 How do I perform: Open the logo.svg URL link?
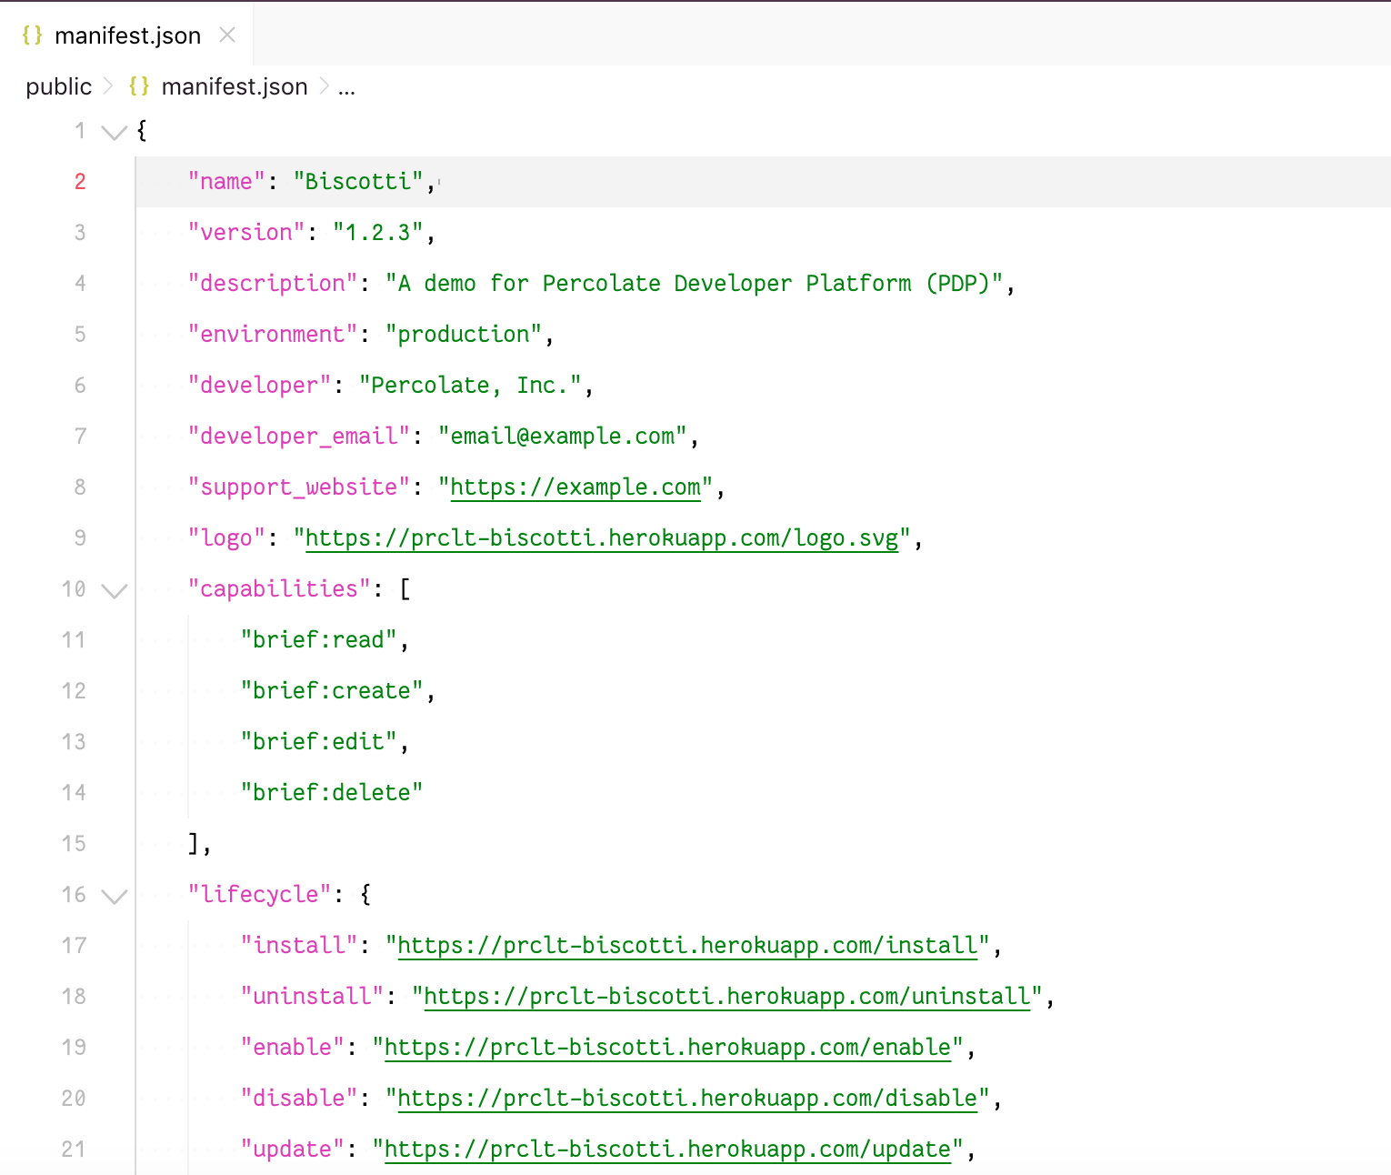602,538
